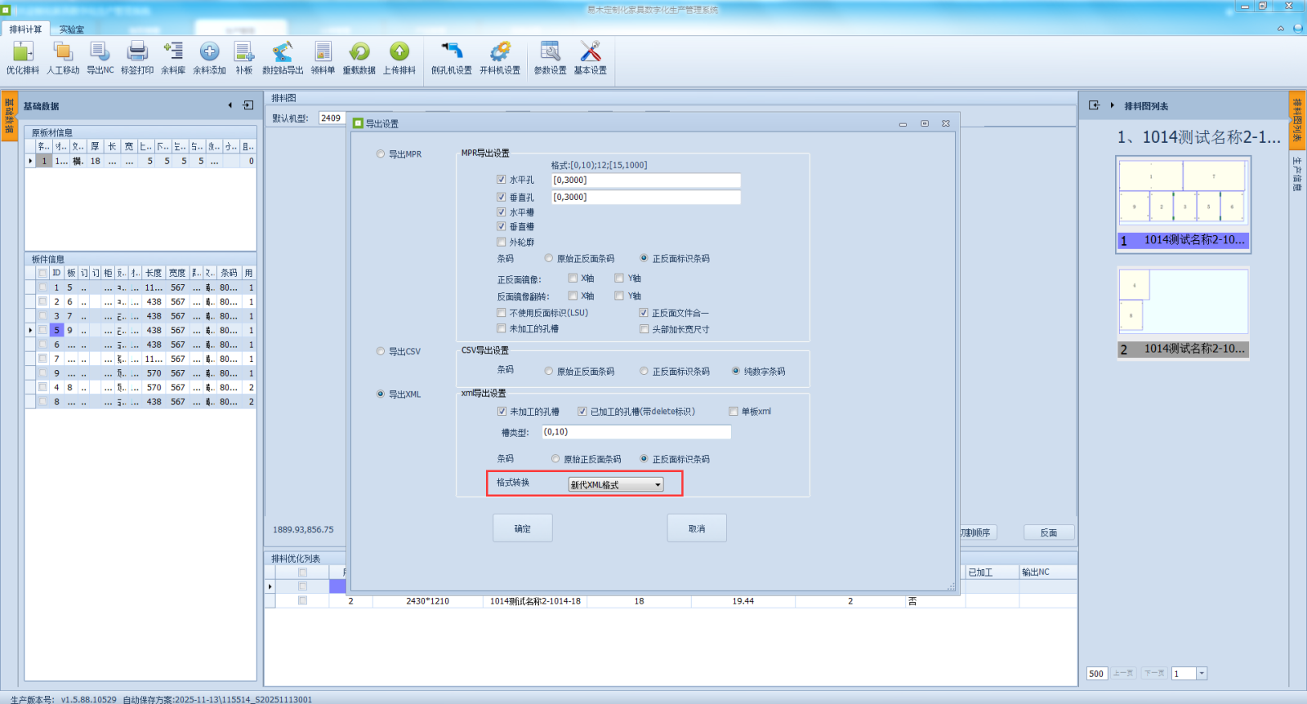Click the 余料添加 plus icon

coord(209,53)
